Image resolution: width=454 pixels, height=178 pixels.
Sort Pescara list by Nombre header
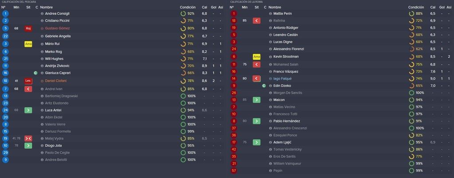point(46,7)
